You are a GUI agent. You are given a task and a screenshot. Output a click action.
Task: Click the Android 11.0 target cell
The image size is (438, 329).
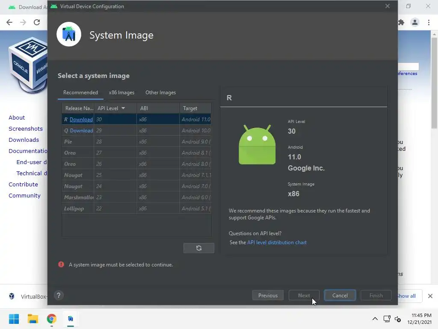tap(195, 120)
